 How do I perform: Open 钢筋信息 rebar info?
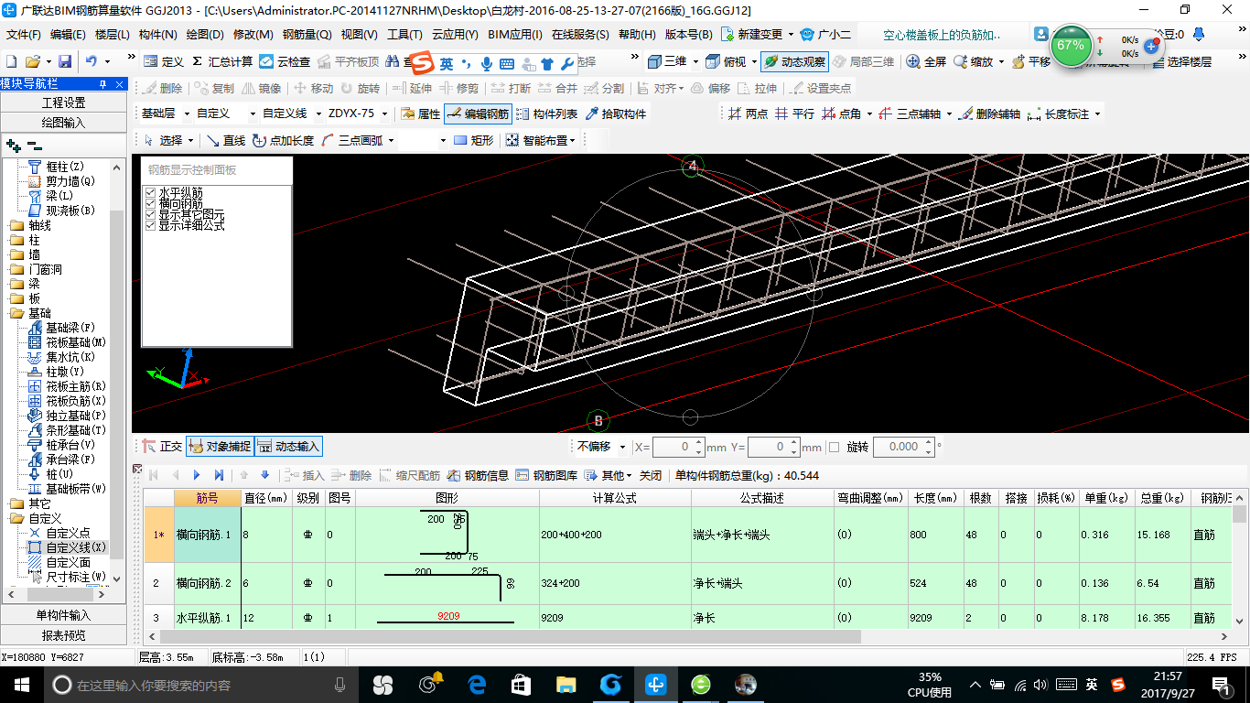point(478,475)
